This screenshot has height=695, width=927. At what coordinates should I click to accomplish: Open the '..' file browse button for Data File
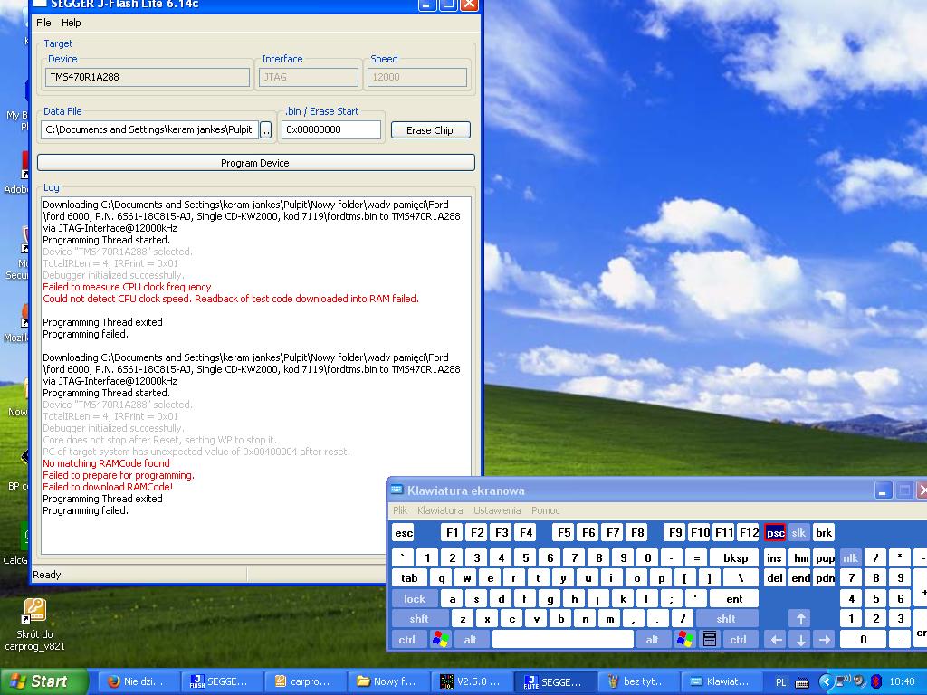point(266,130)
